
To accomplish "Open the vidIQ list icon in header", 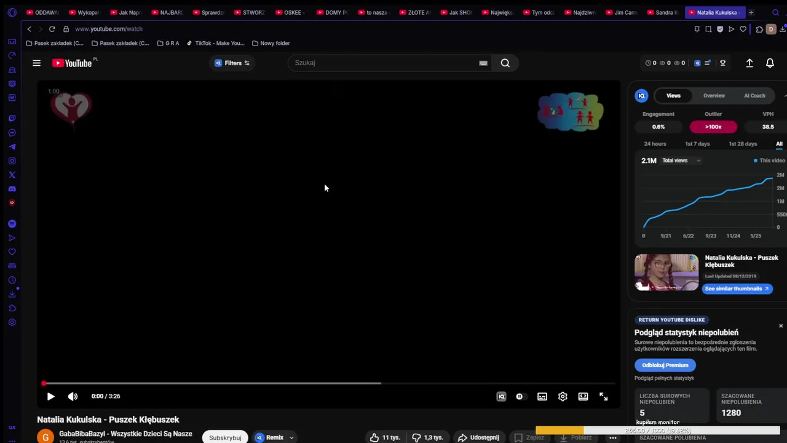I will point(707,63).
